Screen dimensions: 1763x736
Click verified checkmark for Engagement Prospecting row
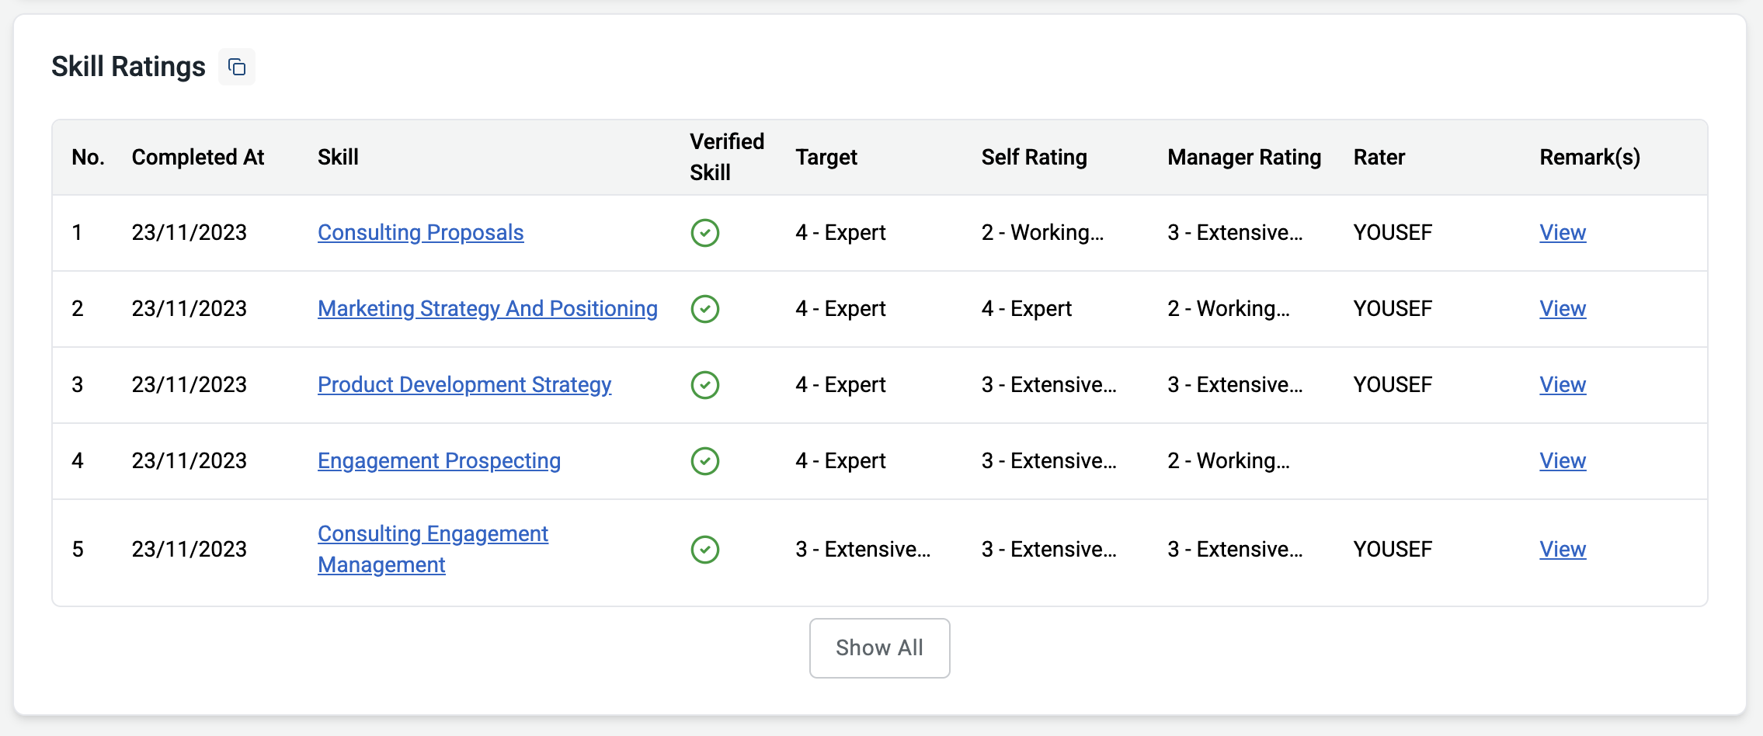coord(704,461)
